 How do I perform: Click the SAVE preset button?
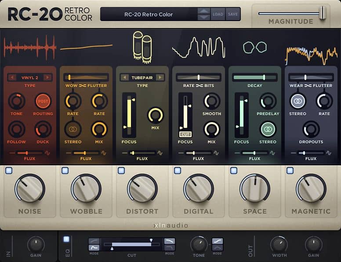[x=233, y=14]
